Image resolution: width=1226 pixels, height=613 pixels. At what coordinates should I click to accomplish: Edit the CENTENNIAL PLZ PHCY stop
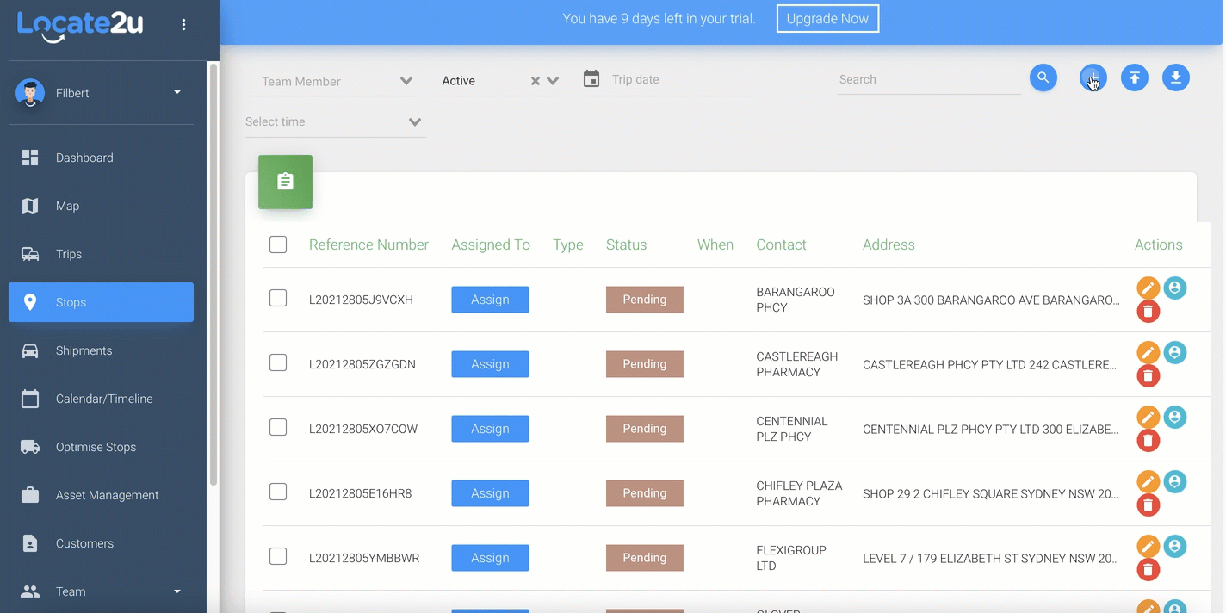1148,418
